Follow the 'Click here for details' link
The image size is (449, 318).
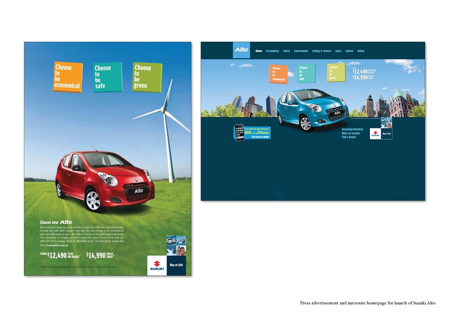tap(260, 137)
